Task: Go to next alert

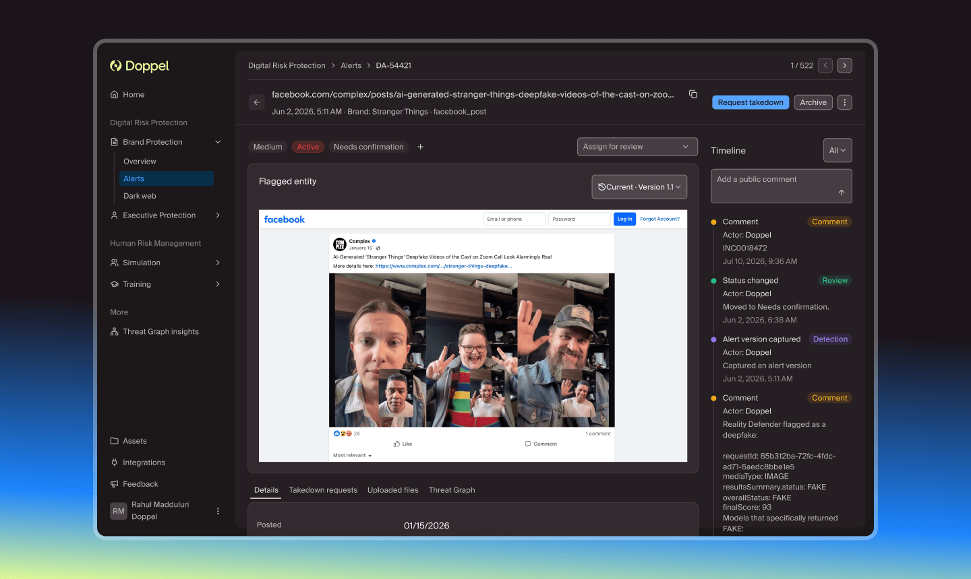Action: point(844,65)
